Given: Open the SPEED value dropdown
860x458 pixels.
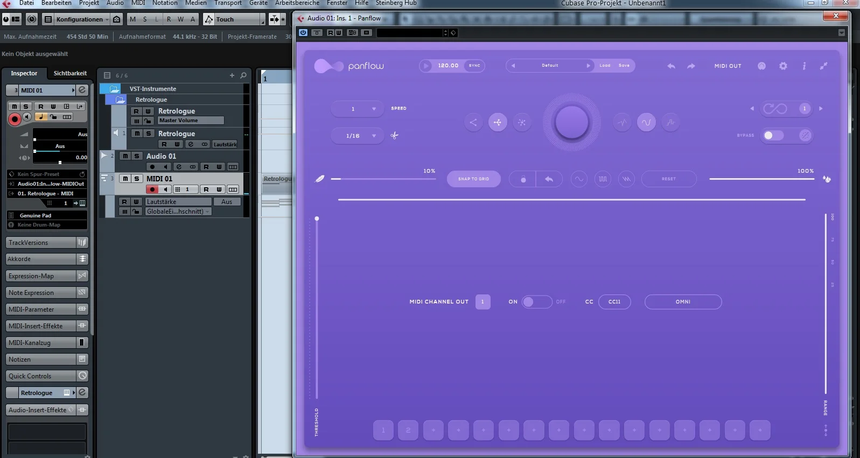Looking at the screenshot, I should tap(357, 109).
